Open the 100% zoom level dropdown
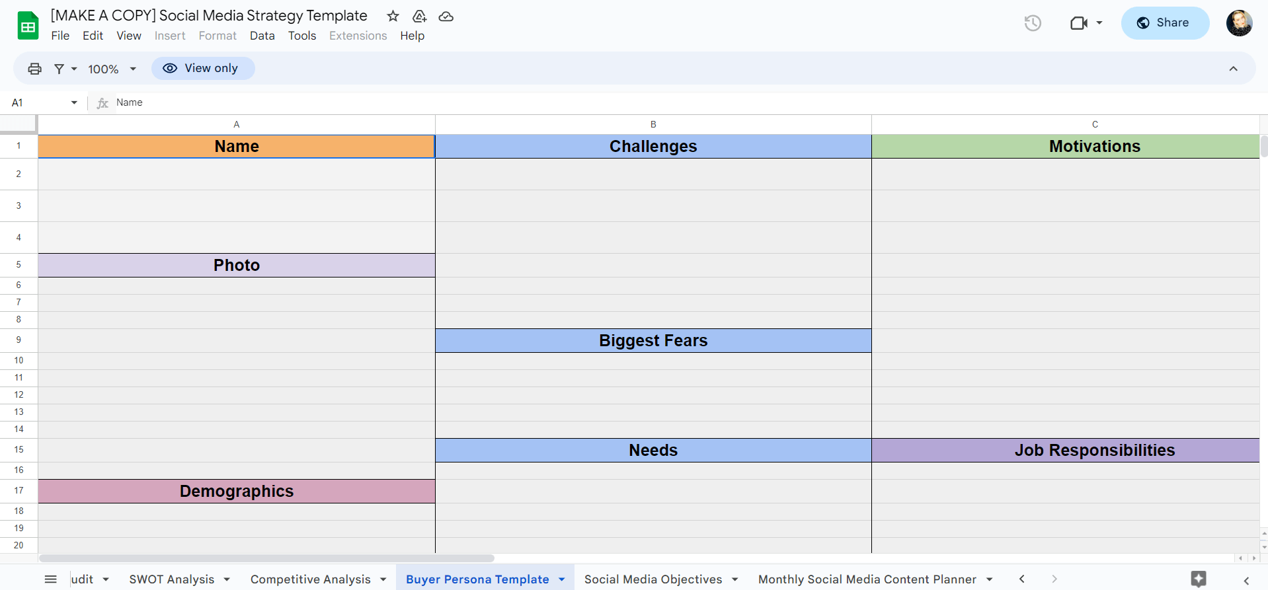This screenshot has width=1268, height=590. click(x=112, y=69)
